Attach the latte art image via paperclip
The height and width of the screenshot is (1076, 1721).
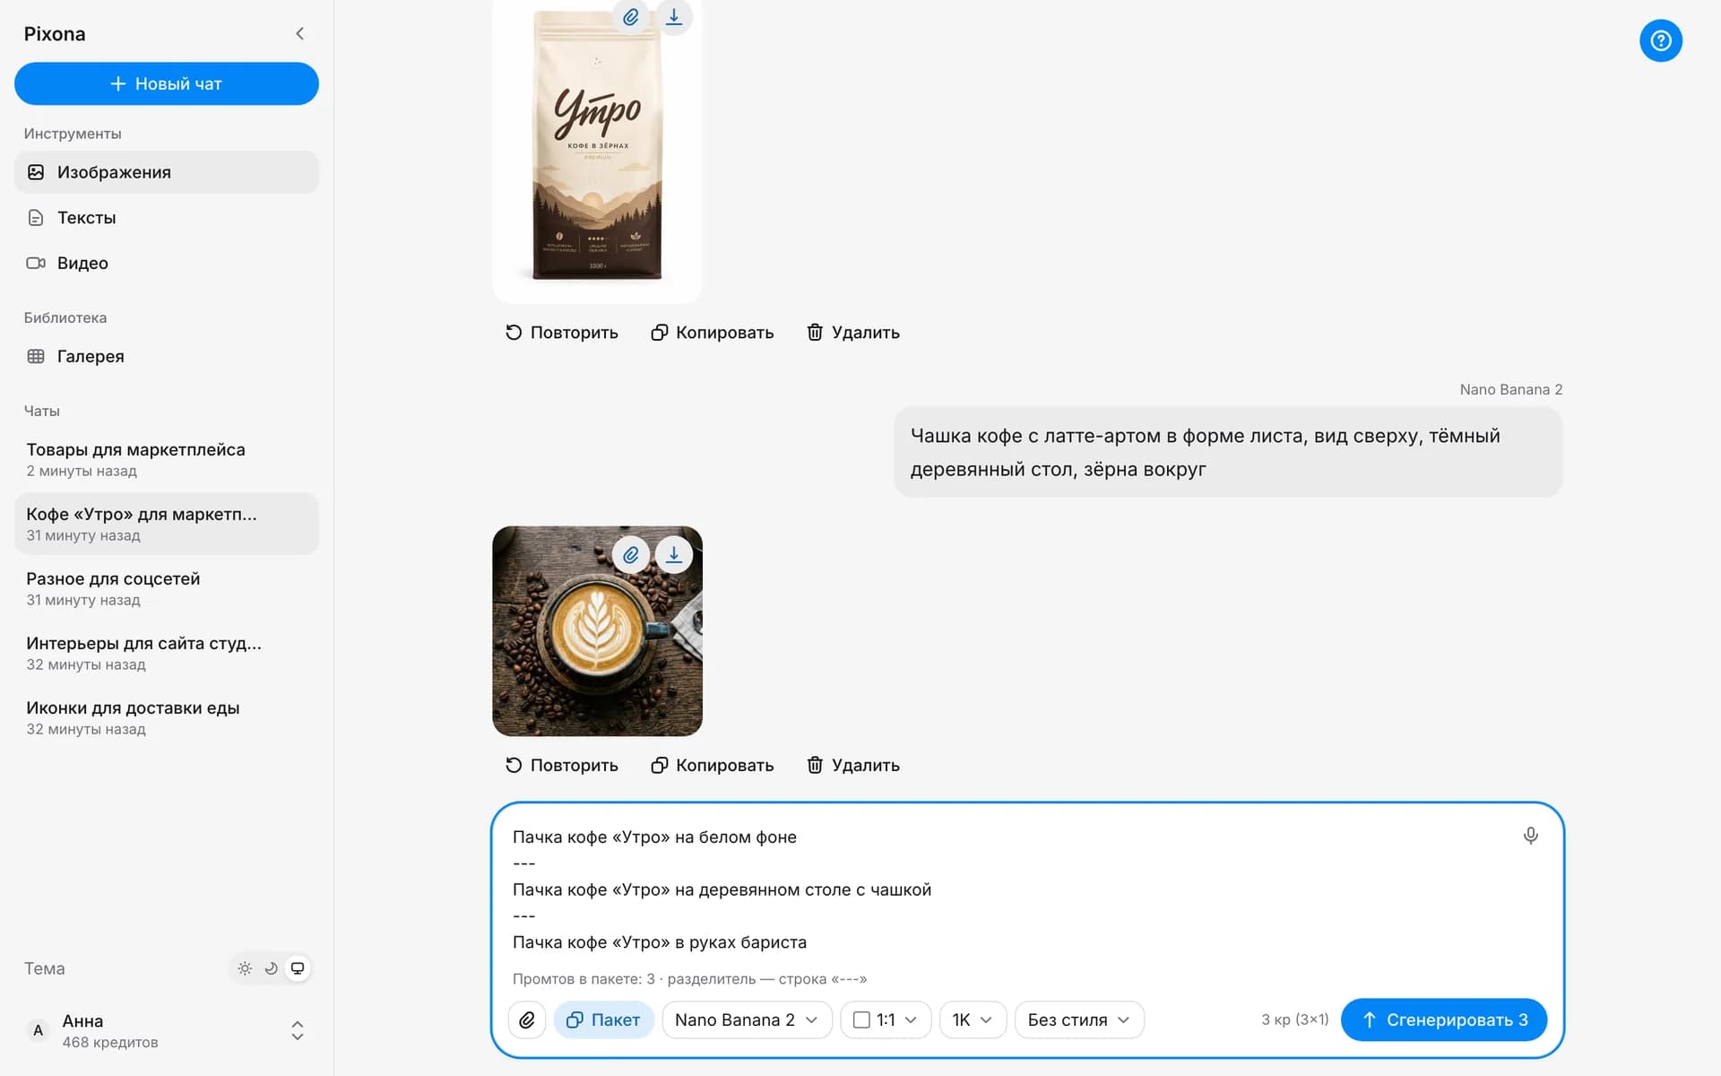click(631, 555)
